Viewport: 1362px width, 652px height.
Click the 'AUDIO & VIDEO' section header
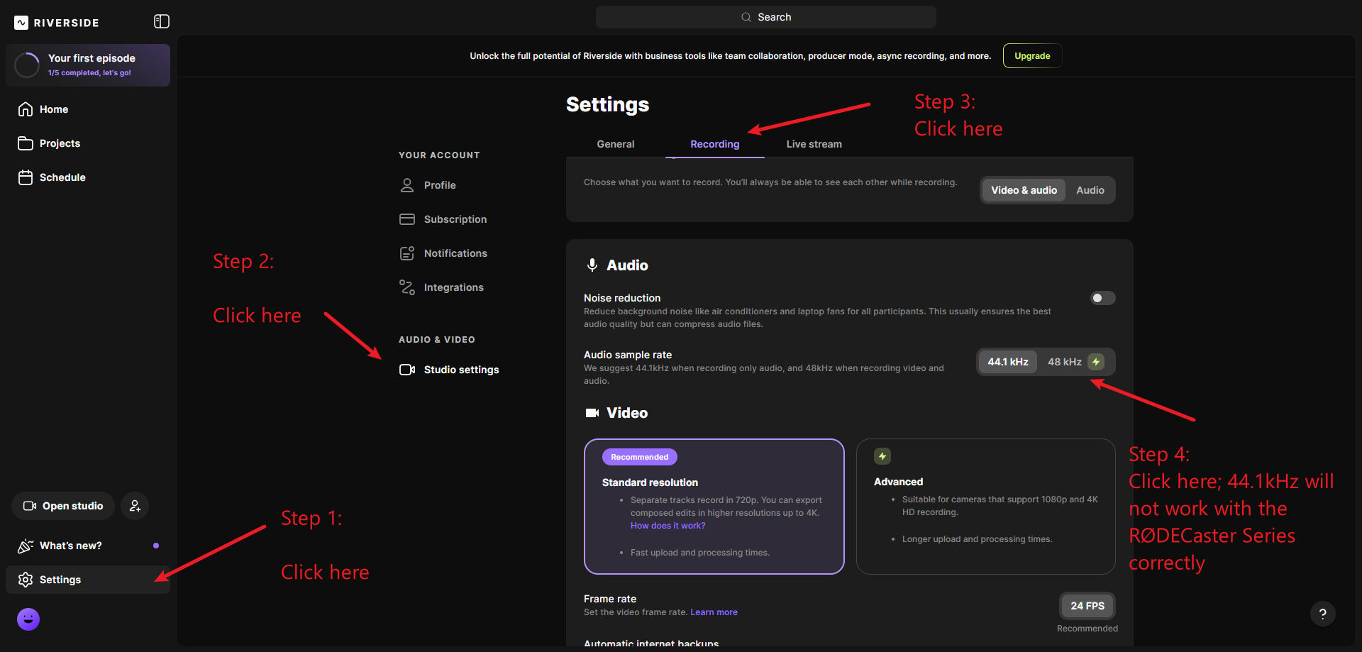(x=437, y=340)
